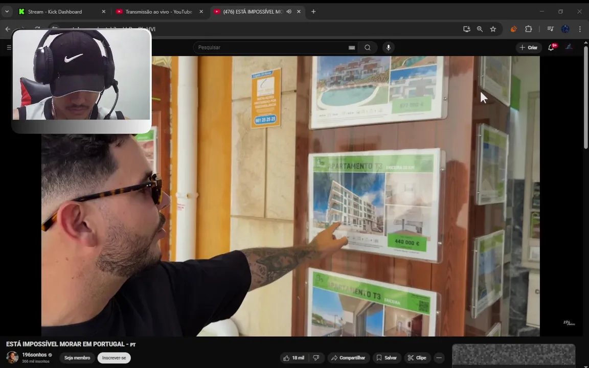Image resolution: width=589 pixels, height=368 pixels.
Task: Open the on-screen keyboard icon in search
Action: (x=352, y=48)
